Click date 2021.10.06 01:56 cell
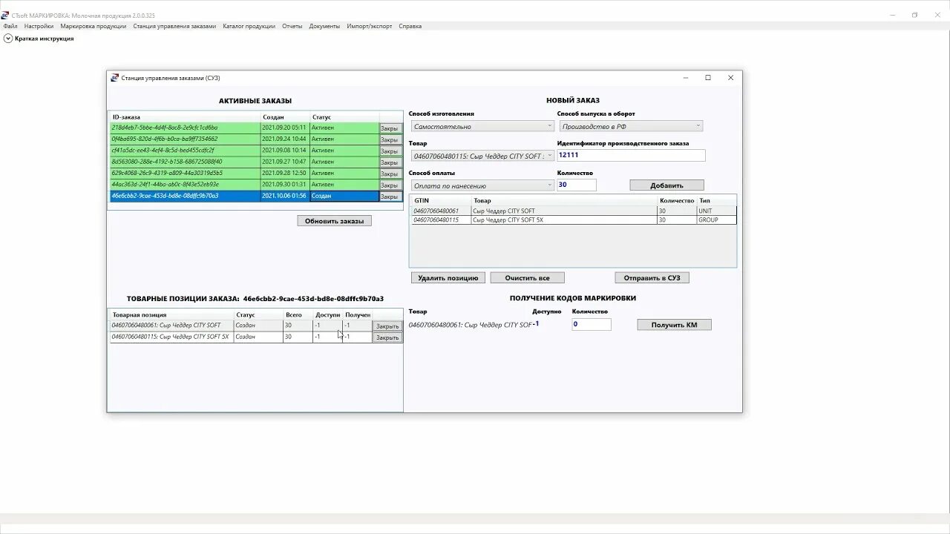The height and width of the screenshot is (534, 950). (x=284, y=196)
